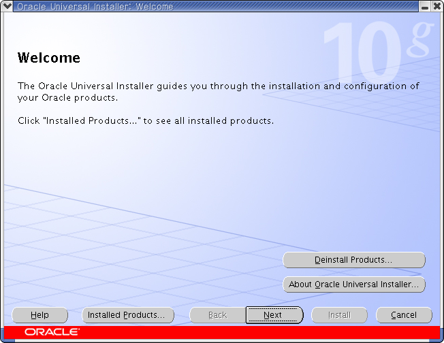Minimize the installer window
The height and width of the screenshot is (343, 444).
424,6
